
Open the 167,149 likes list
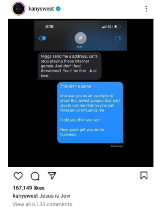click(x=28, y=188)
